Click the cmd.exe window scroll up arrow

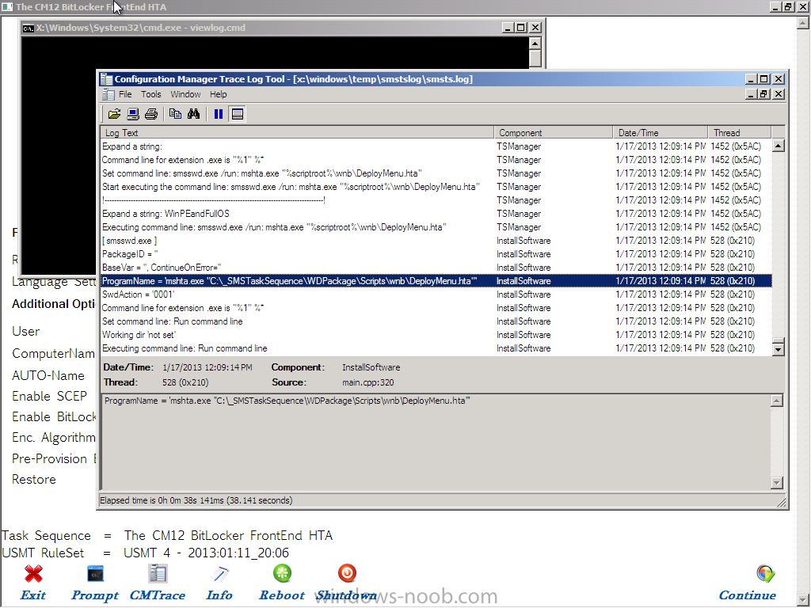click(535, 43)
